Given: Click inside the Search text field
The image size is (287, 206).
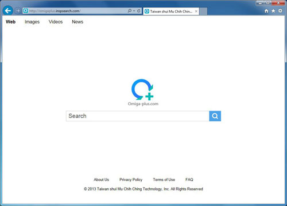Looking at the screenshot, I should coord(138,116).
